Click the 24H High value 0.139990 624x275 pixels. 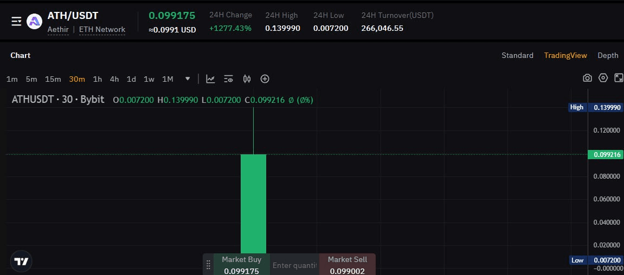[x=282, y=28]
